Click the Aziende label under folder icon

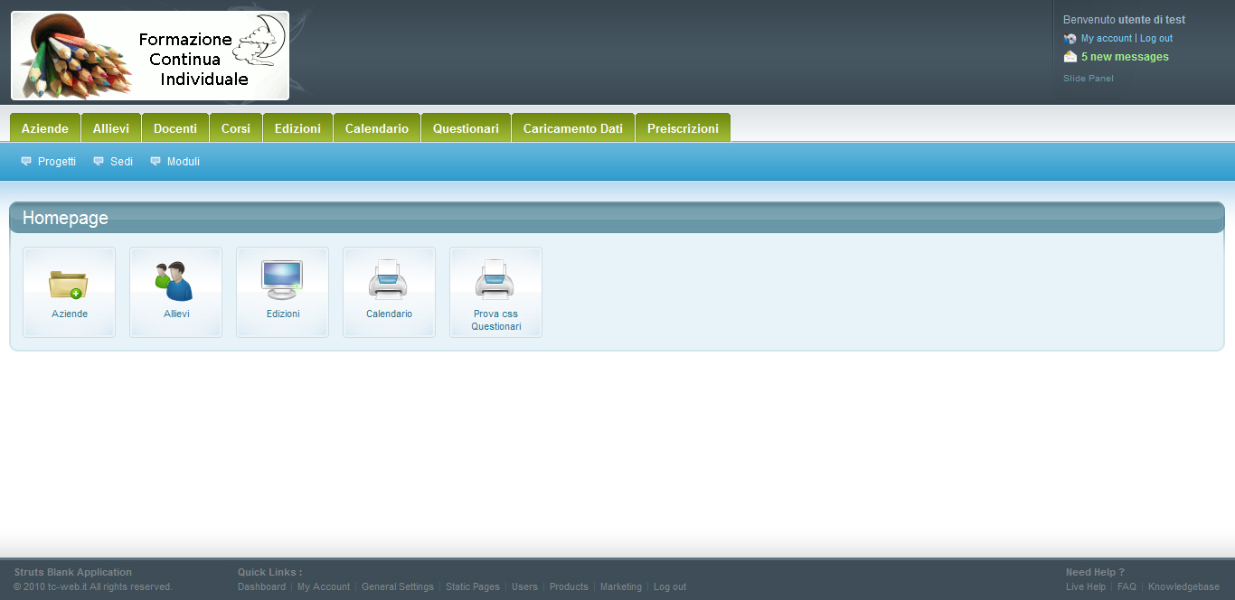pos(70,314)
